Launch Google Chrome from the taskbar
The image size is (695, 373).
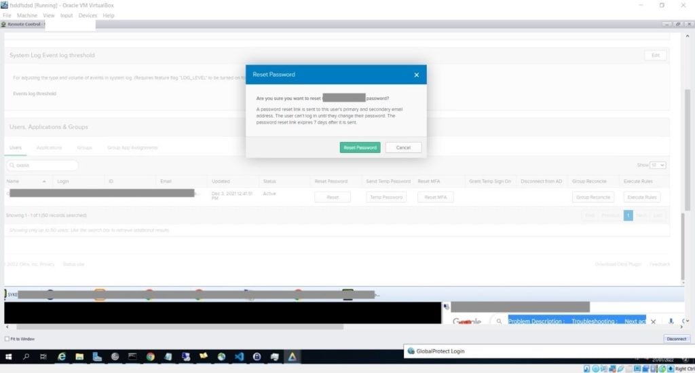(150, 357)
